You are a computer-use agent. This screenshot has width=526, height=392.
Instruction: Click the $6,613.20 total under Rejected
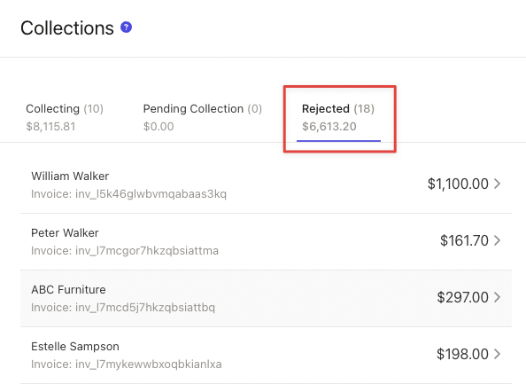point(329,127)
